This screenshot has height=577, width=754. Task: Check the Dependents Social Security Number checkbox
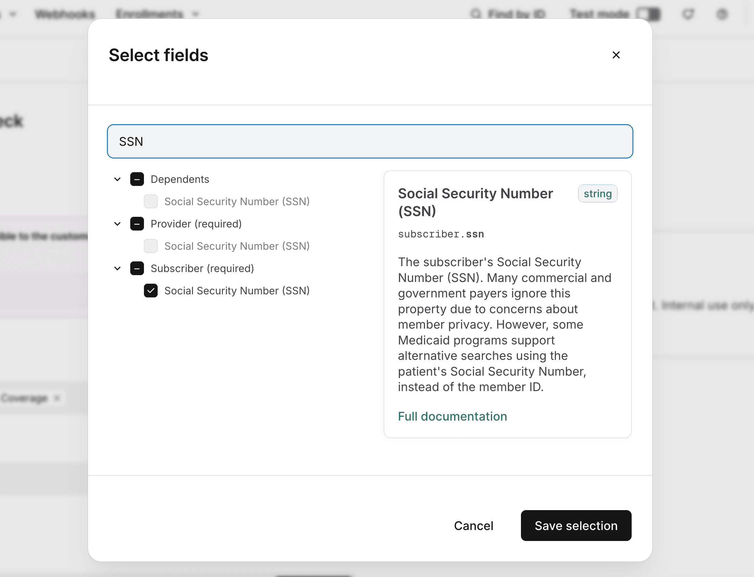coord(150,202)
